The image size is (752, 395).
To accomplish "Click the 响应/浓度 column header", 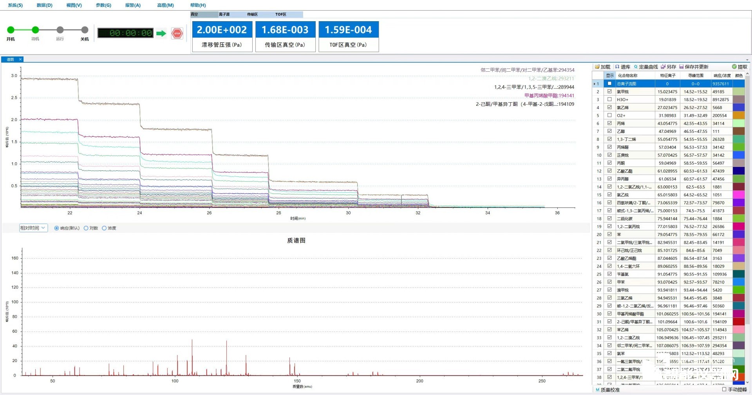I will pos(722,76).
